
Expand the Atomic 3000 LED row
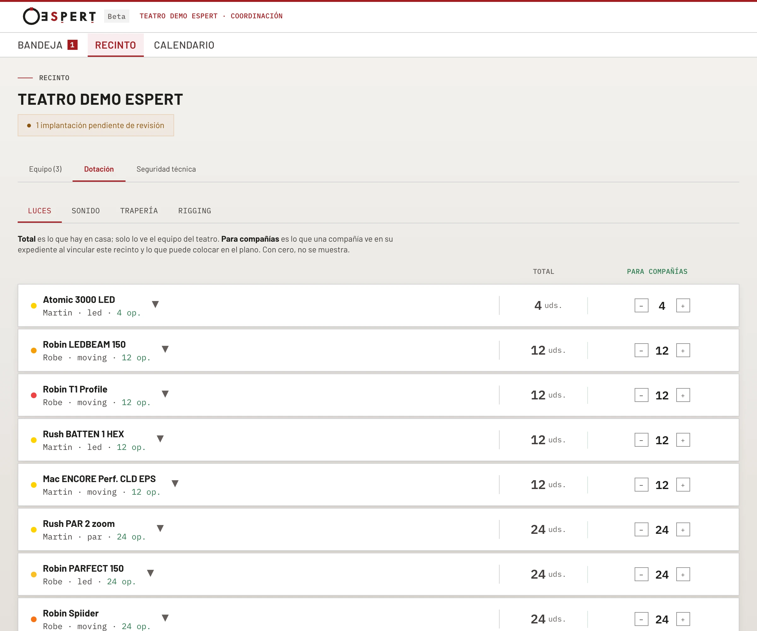pyautogui.click(x=156, y=304)
